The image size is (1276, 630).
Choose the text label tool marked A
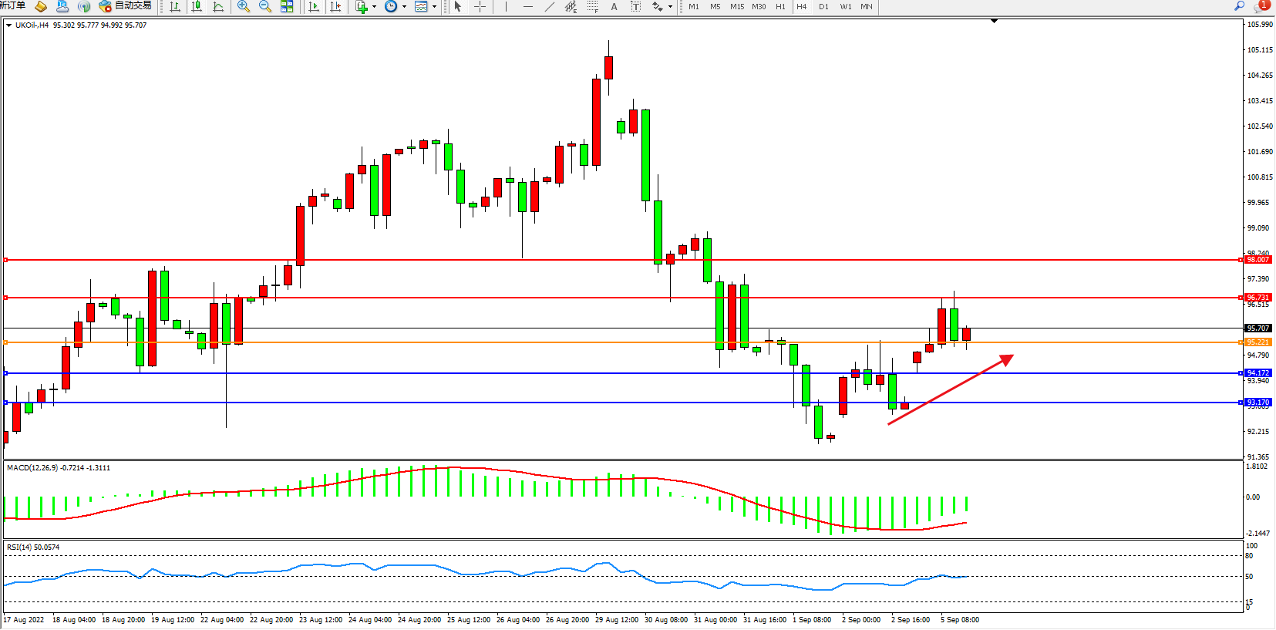tap(614, 7)
